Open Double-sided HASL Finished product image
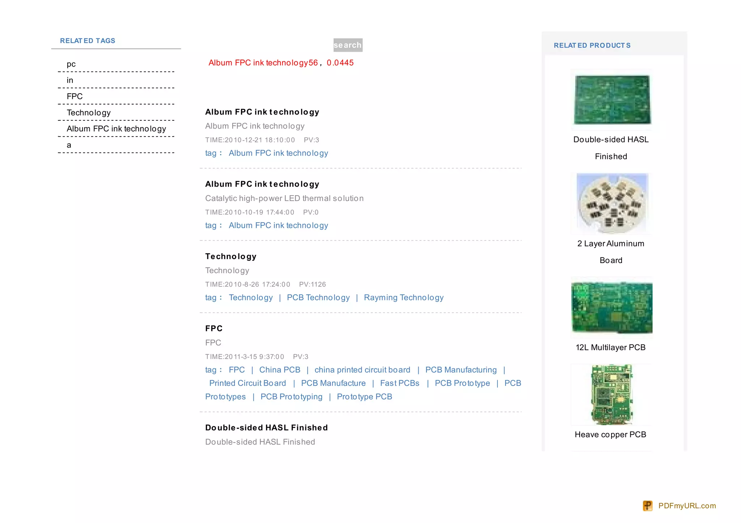Image resolution: width=741 pixels, height=523 pixels. 612,100
